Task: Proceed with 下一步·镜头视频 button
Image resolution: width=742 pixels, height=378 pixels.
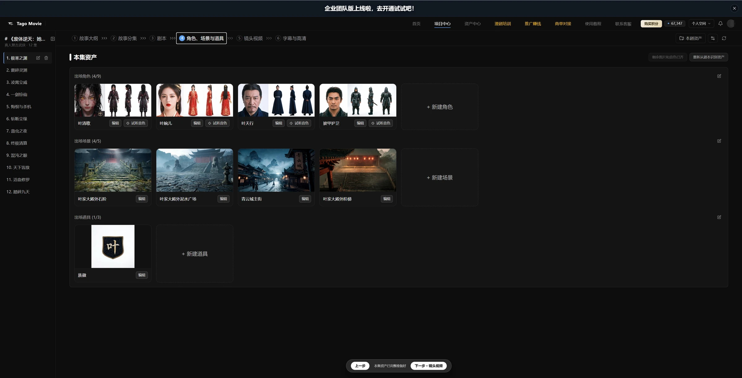Action: click(x=429, y=366)
